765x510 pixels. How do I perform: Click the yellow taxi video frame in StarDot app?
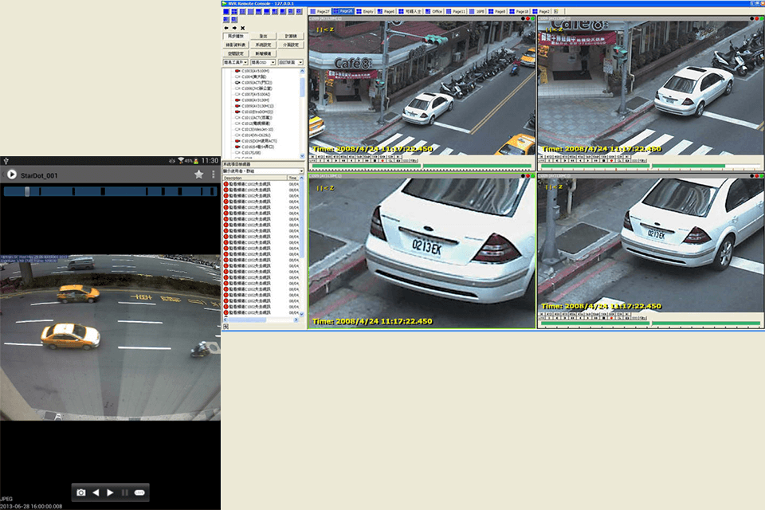point(110,337)
